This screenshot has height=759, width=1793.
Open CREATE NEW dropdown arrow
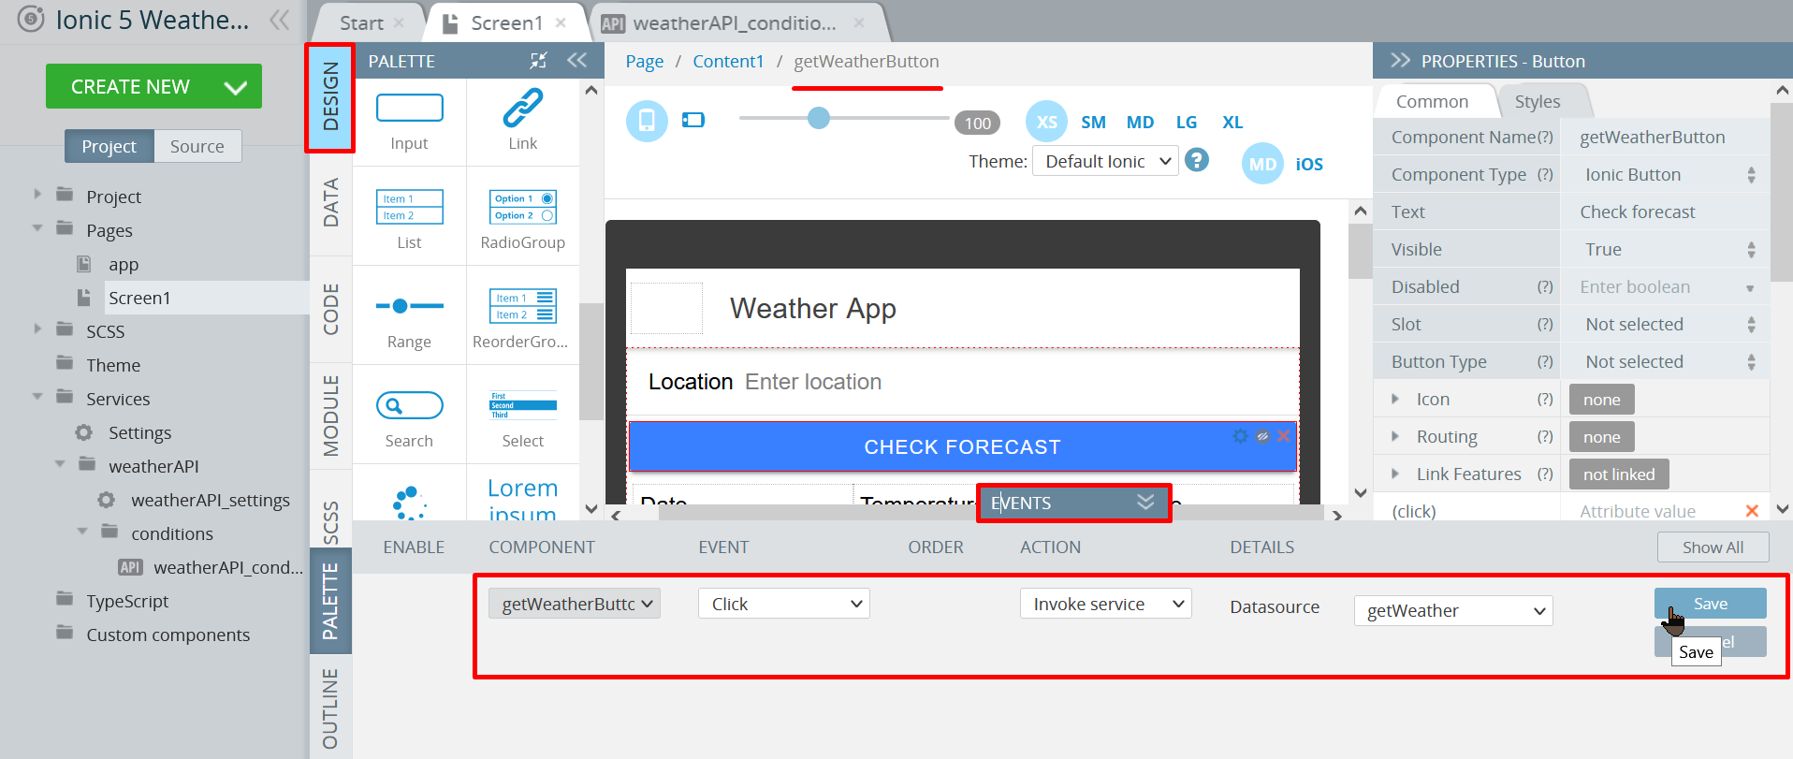pyautogui.click(x=236, y=87)
